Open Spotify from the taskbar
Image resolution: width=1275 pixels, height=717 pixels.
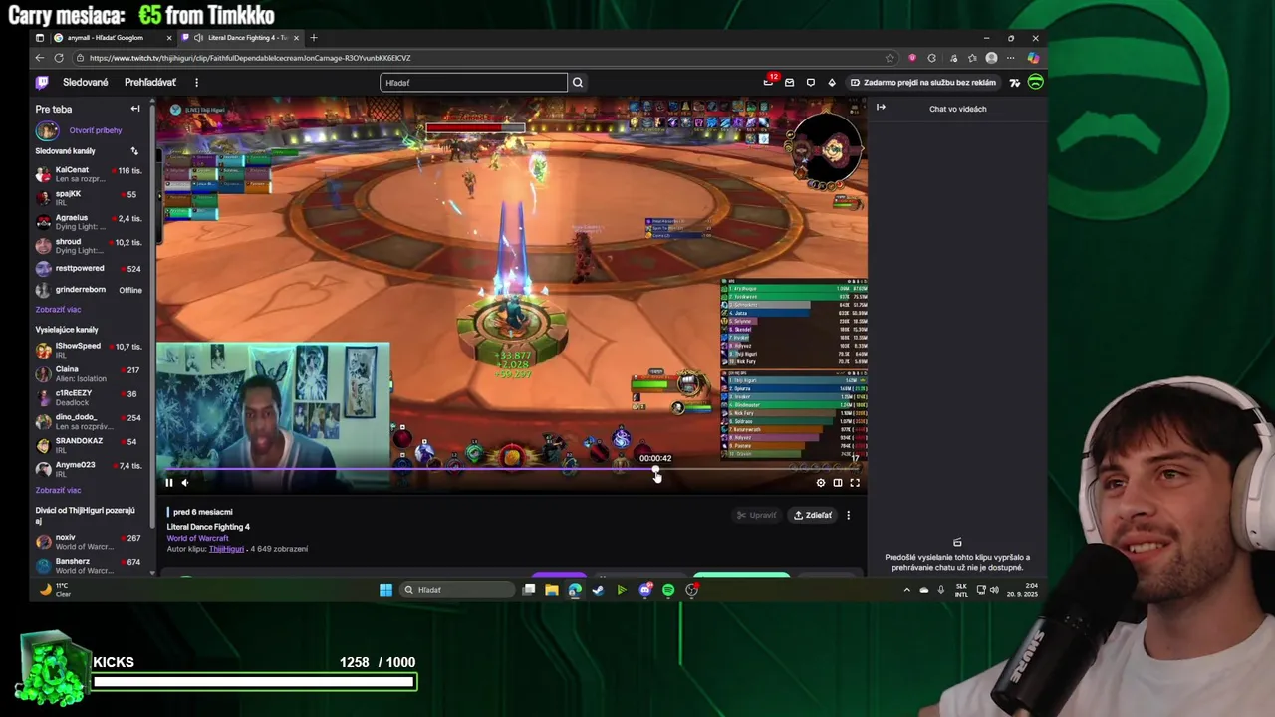[668, 590]
